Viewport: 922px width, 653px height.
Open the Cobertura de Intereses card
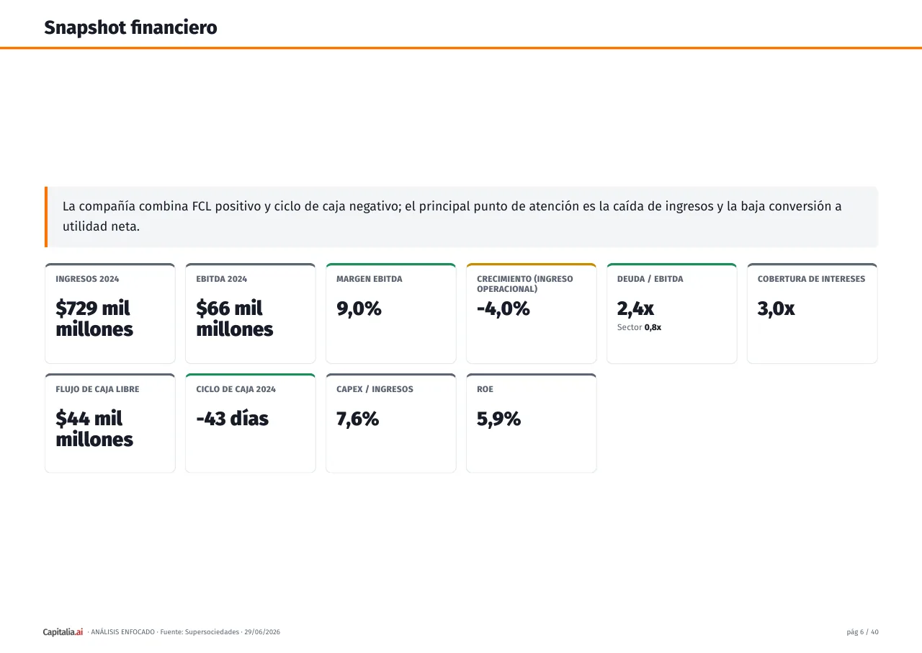813,314
